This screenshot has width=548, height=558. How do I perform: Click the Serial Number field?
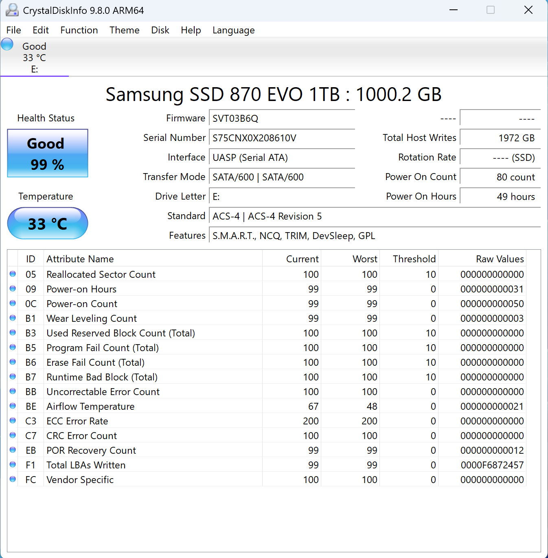point(282,138)
